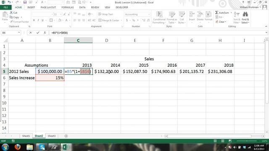Open Insert Function fx dialog
The image size is (269, 151).
[x=45, y=33]
